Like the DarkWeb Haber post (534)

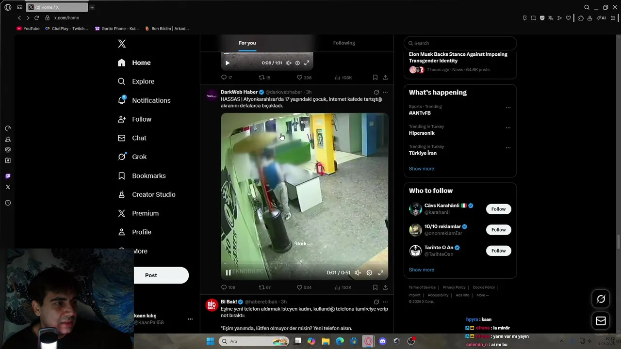click(x=304, y=287)
